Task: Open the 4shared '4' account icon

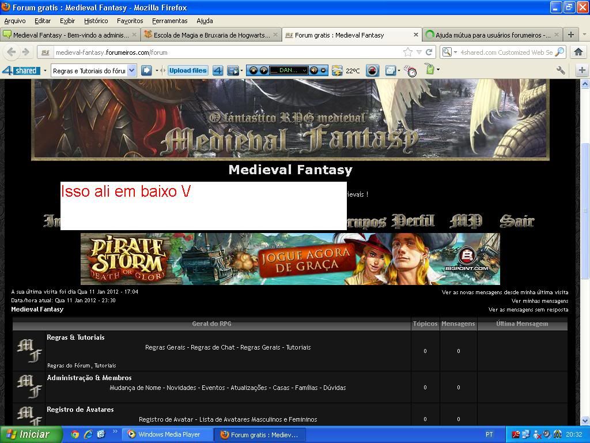Action: click(218, 70)
